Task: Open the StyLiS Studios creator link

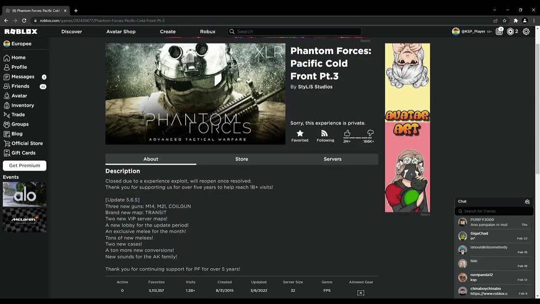Action: pyautogui.click(x=315, y=87)
